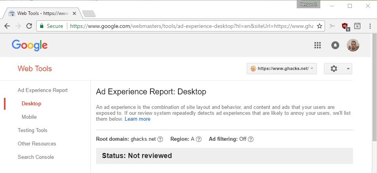The image size is (377, 173).
Task: Open the Chrome three-dot menu
Action: 370,26
